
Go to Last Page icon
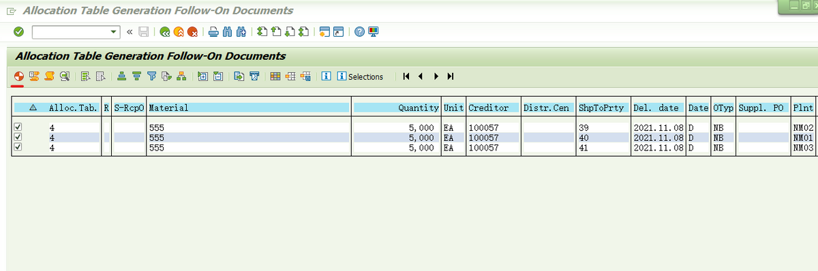tap(303, 32)
